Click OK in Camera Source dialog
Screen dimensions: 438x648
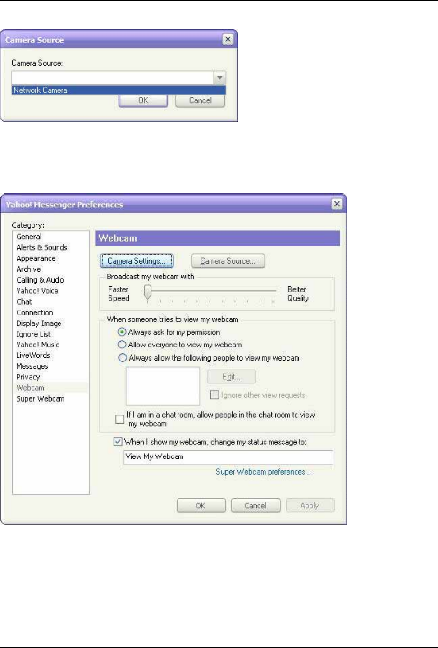(143, 100)
